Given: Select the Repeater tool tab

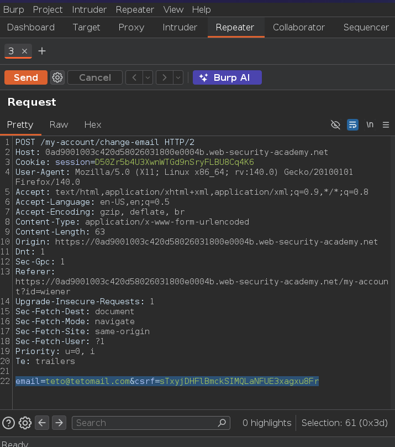Looking at the screenshot, I should coord(235,27).
